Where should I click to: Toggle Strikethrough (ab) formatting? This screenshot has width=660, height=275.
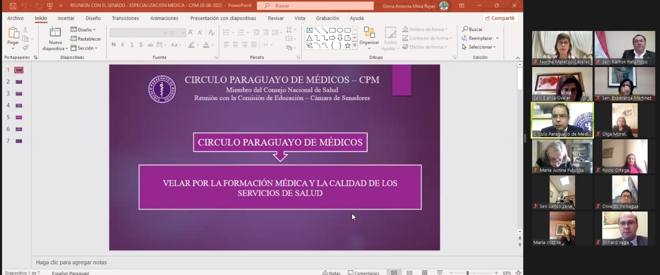coord(151,45)
